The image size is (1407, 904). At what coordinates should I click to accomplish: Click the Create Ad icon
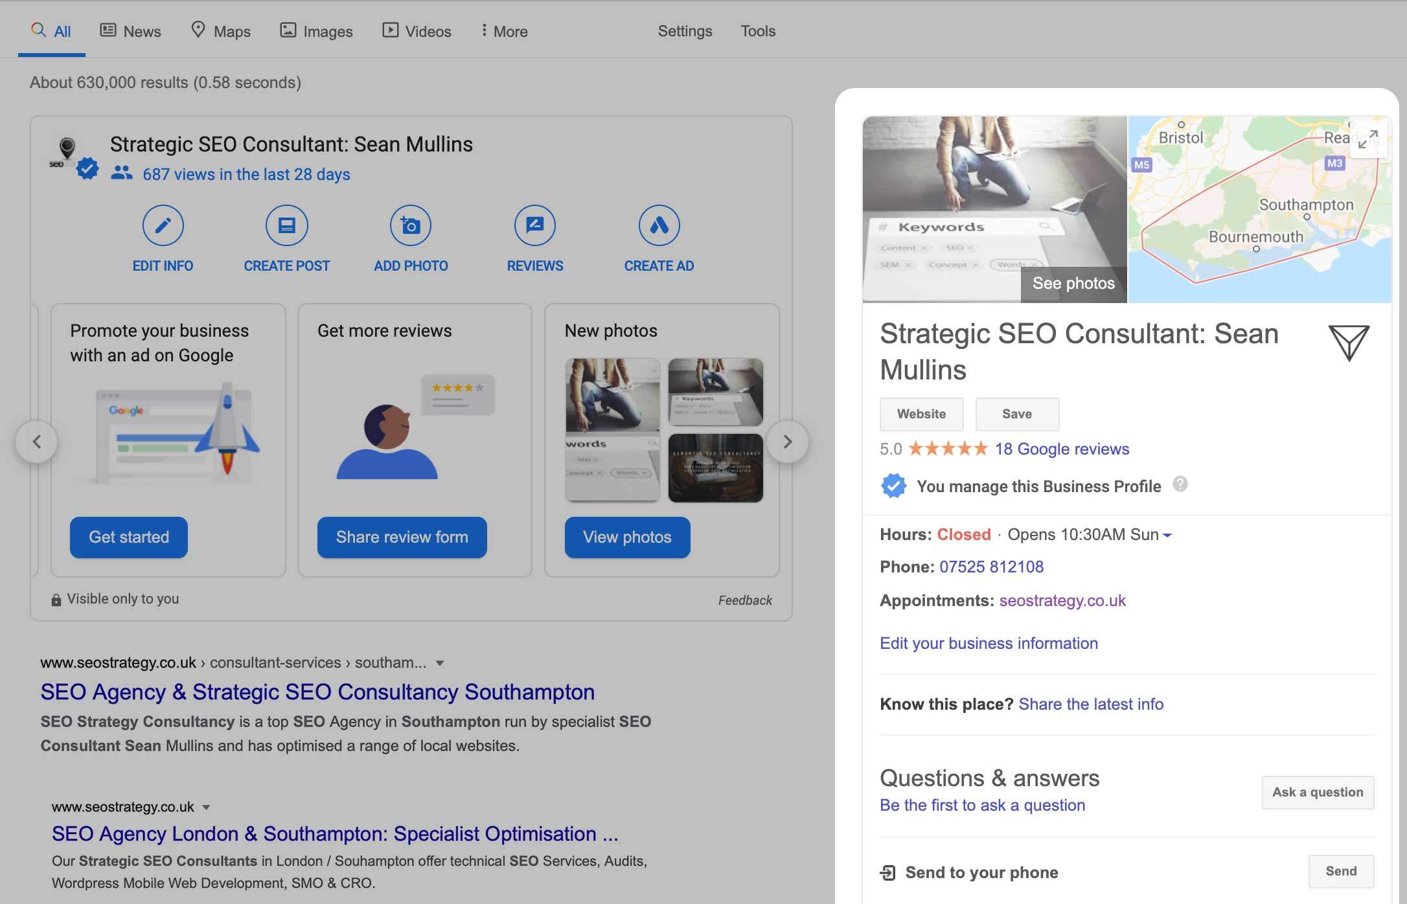click(x=659, y=225)
